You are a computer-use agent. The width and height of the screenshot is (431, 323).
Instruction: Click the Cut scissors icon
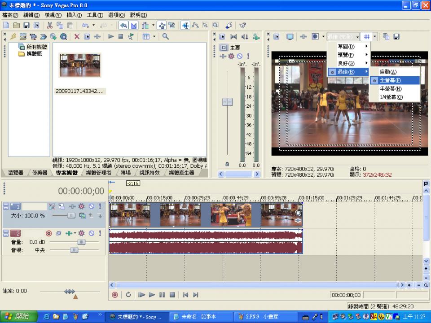[x=50, y=26]
